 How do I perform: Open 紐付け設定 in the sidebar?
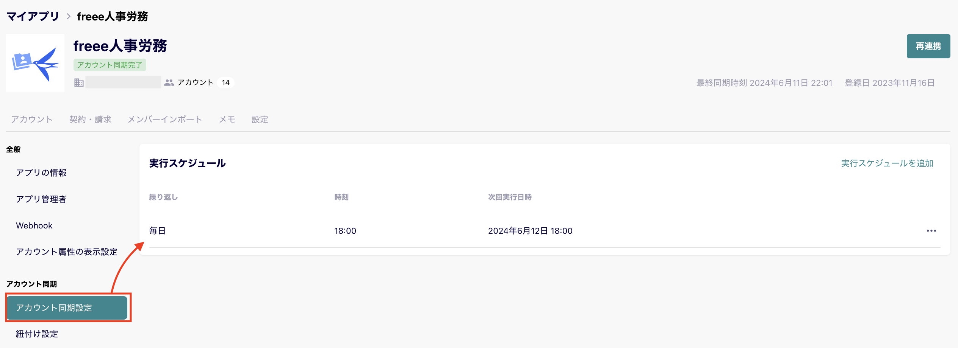click(37, 334)
